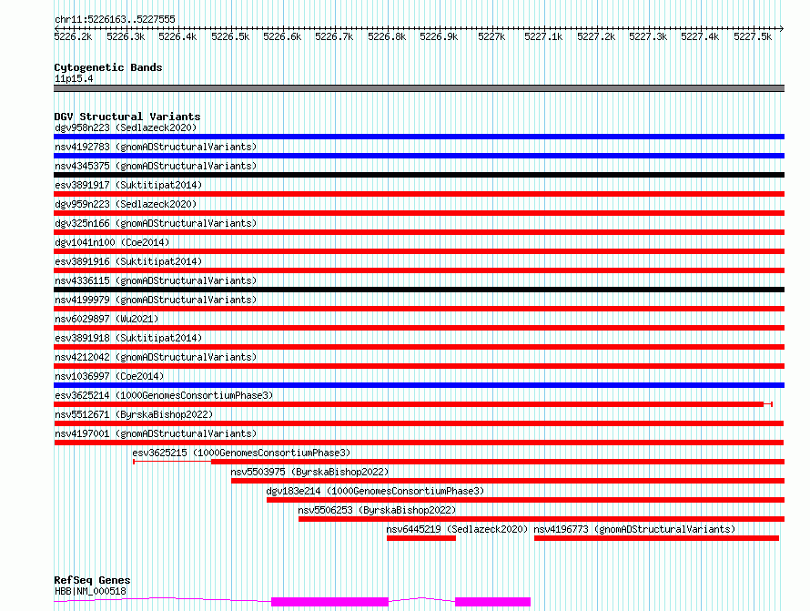Click esv3891916 (Suktitipat2014) label
Image resolution: width=810 pixels, height=611 pixels.
click(128, 261)
